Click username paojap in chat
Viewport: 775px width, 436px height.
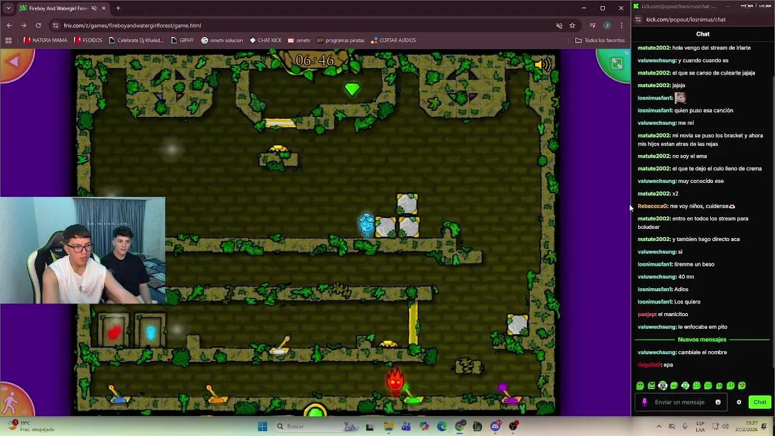[646, 314]
